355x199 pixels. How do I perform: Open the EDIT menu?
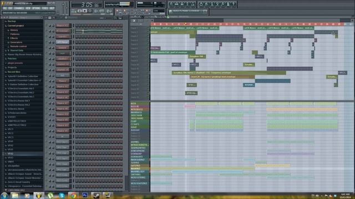point(11,8)
